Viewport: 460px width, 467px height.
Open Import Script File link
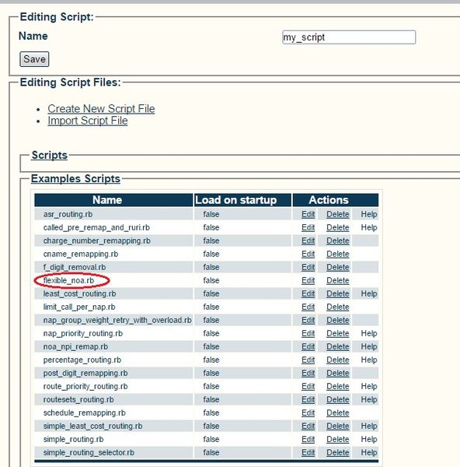[x=88, y=121]
